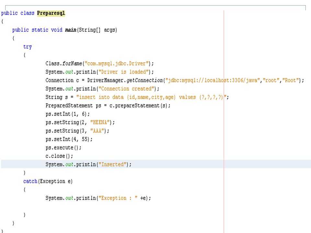Image resolution: width=311 pixels, height=233 pixels.
Task: Click the getConnection method call
Action: click(144, 81)
